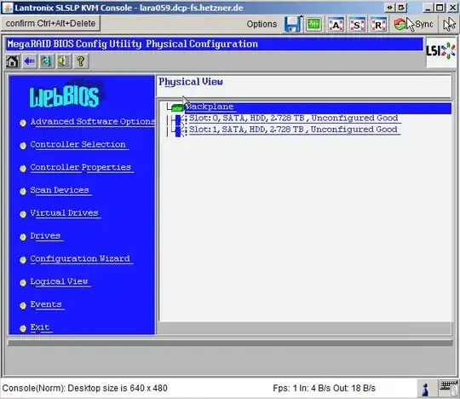Viewport: 460px width, 399px height.
Task: Click 'MegaRAID BIOS Config Utility Physical Configuration' title
Action: 132,44
